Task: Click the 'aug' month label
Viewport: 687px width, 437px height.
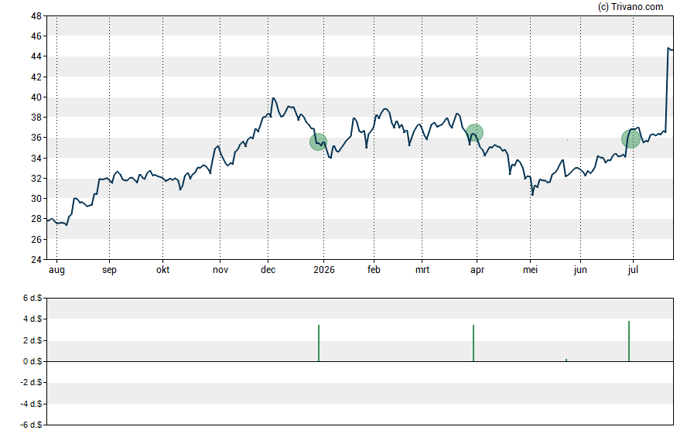Action: pyautogui.click(x=56, y=270)
